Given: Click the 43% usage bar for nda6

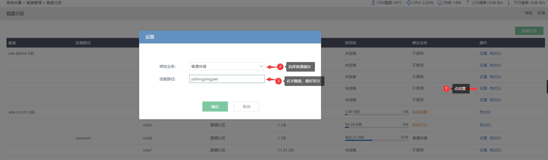Looking at the screenshot, I should pos(377,140).
